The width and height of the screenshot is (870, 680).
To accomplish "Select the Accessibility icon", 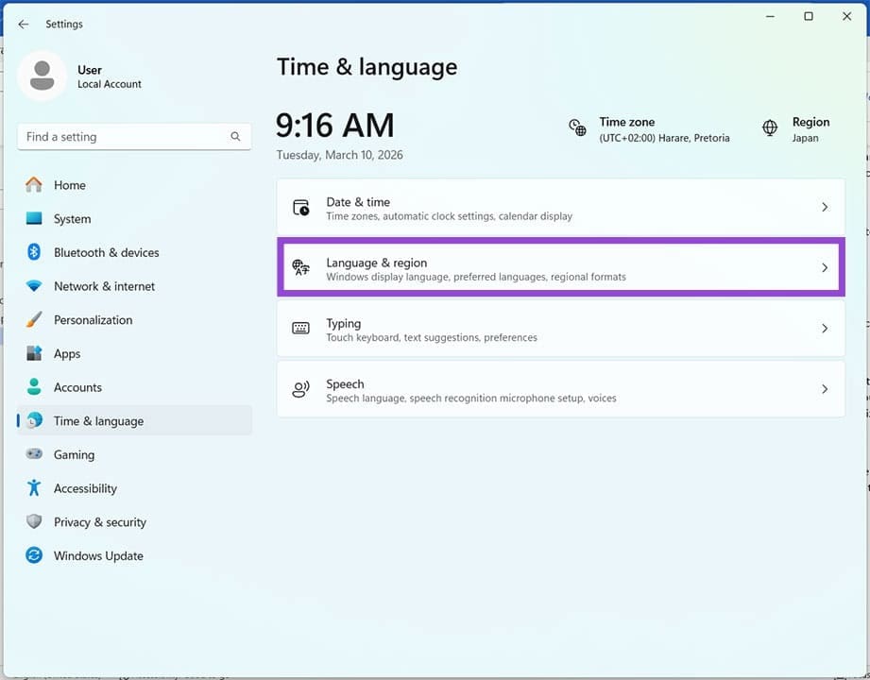I will click(x=33, y=488).
